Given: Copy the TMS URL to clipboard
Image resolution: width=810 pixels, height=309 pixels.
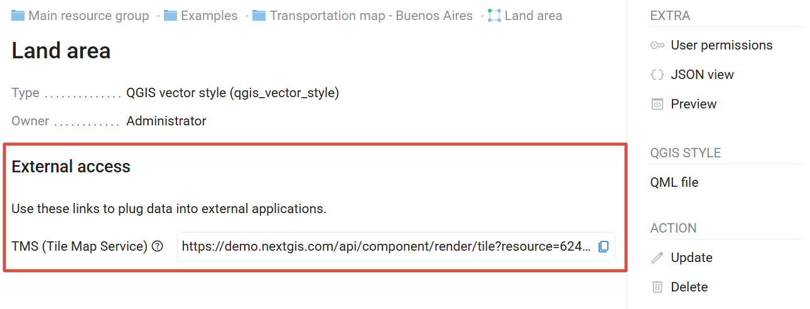Looking at the screenshot, I should (603, 246).
